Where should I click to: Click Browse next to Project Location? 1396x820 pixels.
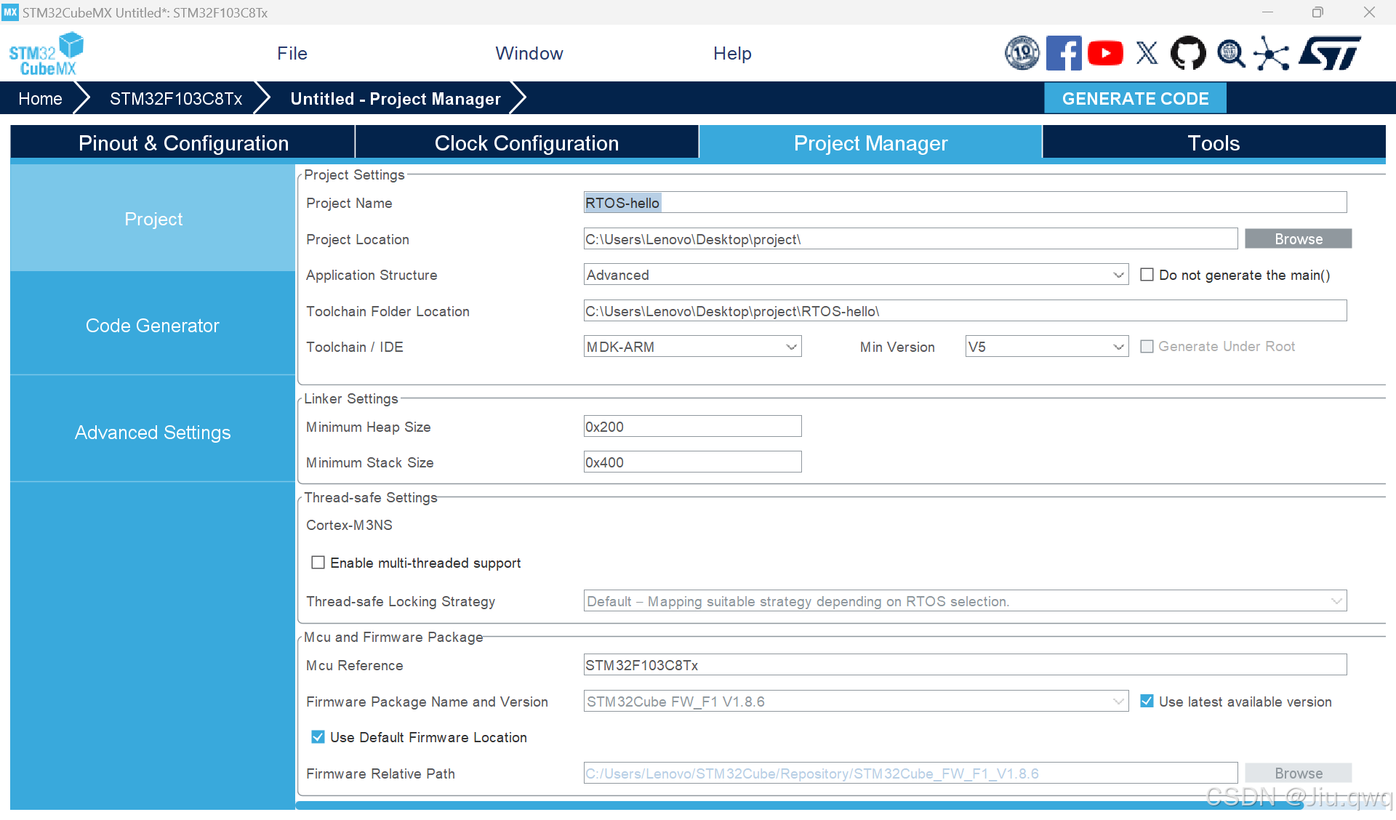pyautogui.click(x=1298, y=239)
